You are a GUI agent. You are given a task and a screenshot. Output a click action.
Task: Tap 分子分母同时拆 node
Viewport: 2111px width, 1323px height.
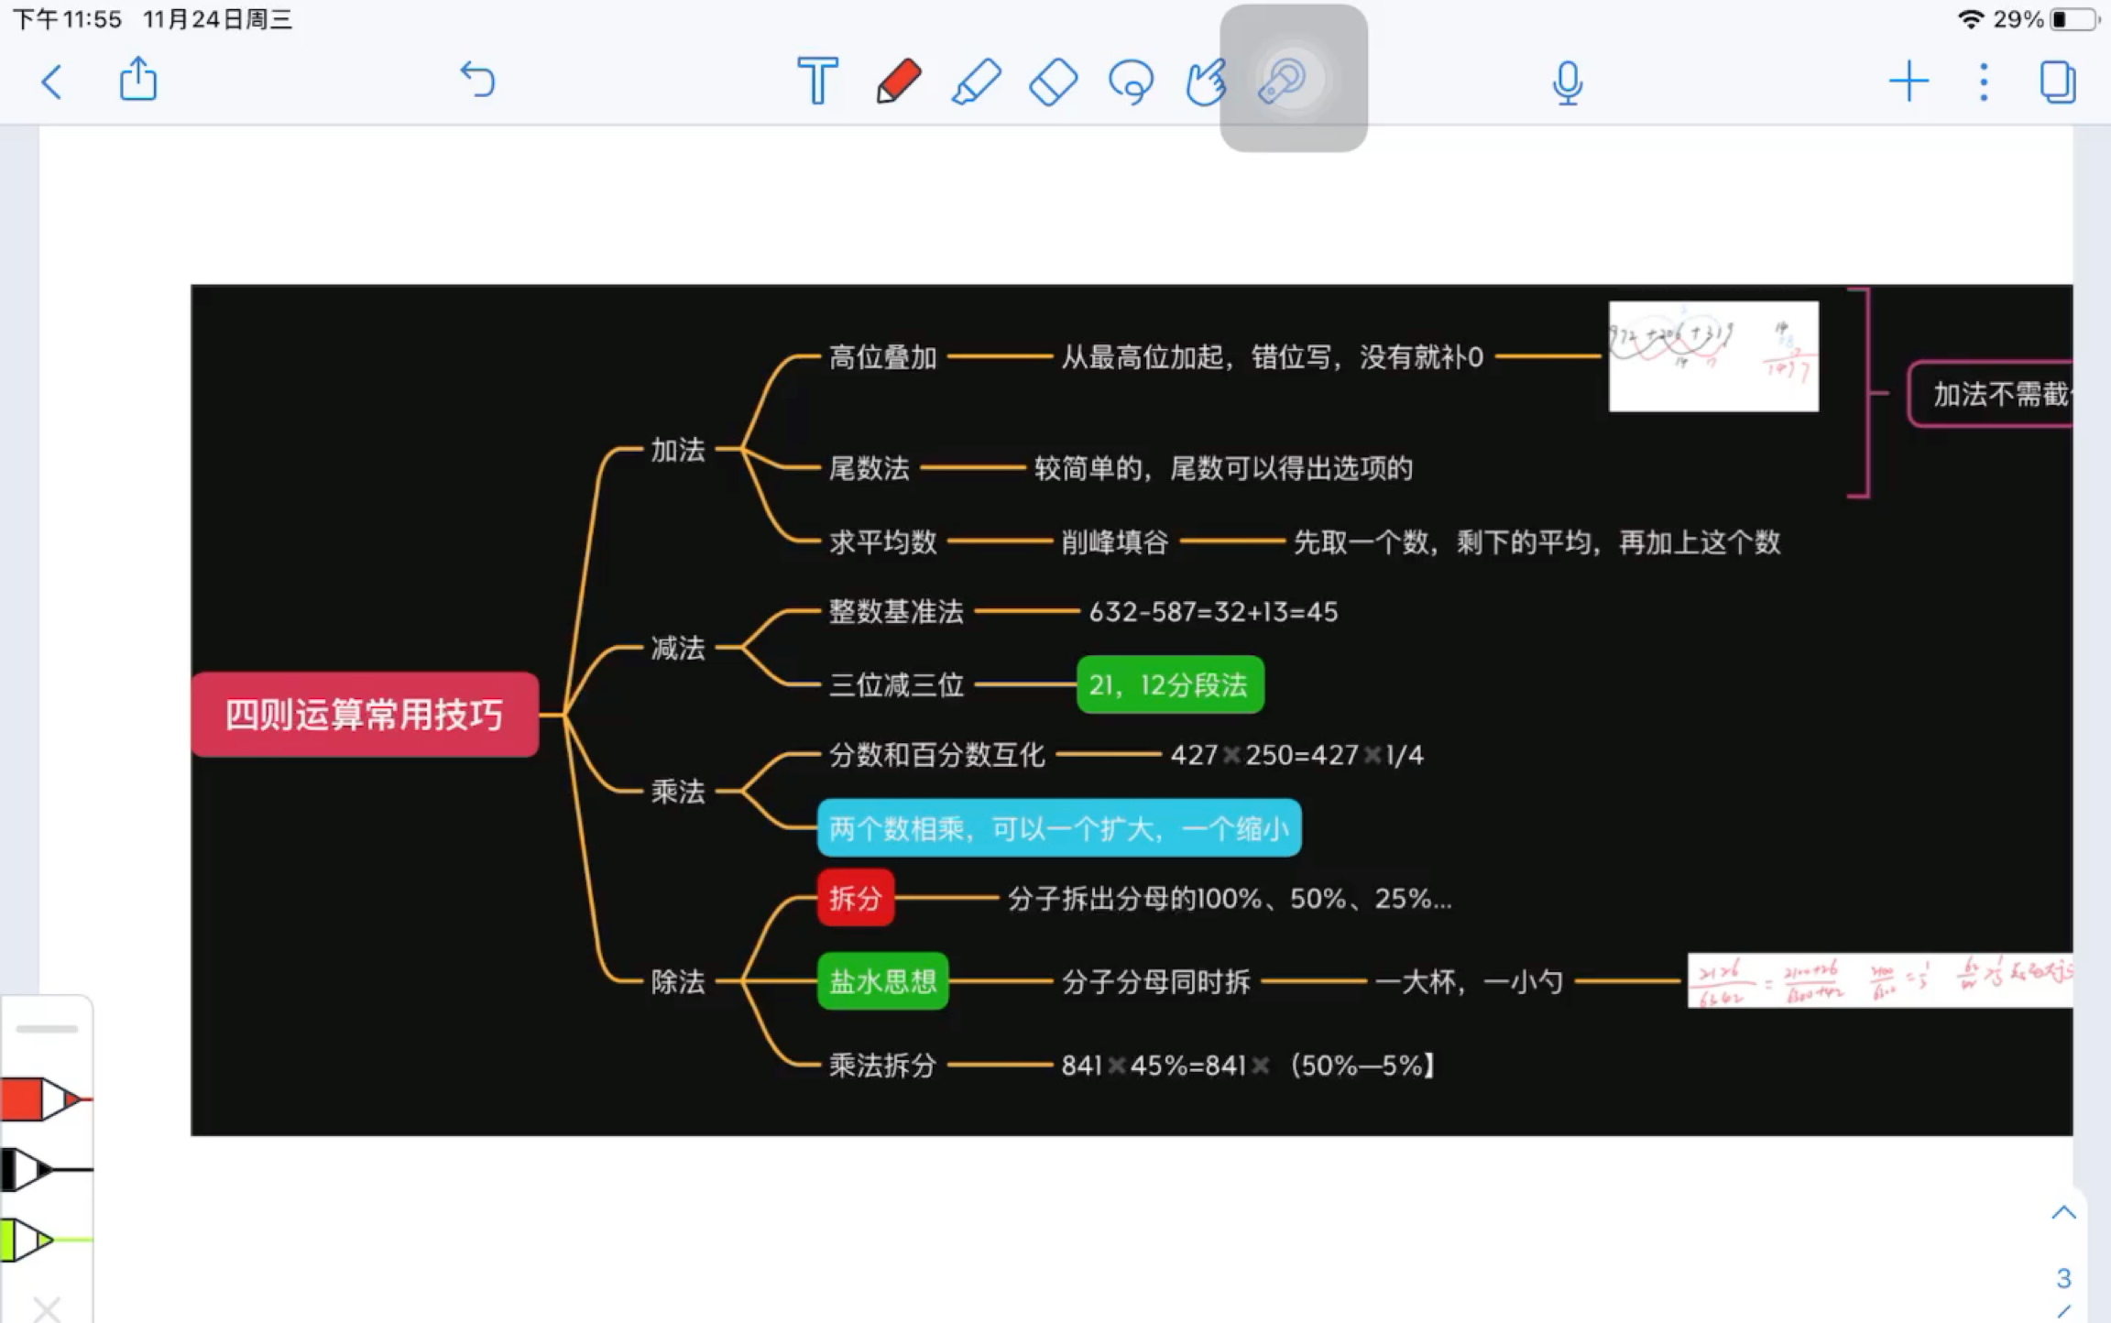click(x=1156, y=981)
